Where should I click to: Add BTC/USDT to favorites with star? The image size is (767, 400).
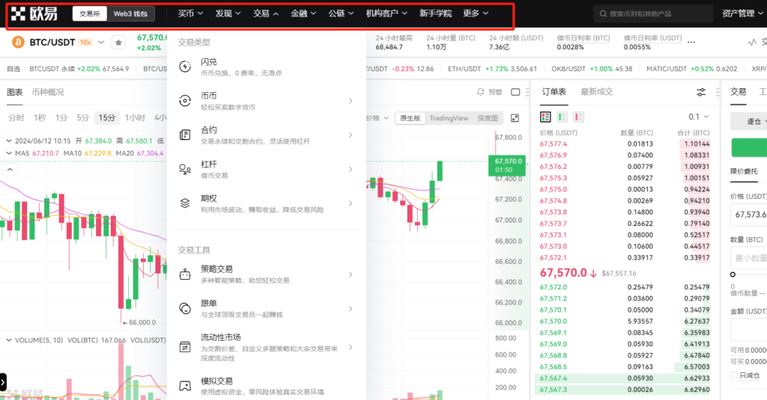coord(118,43)
